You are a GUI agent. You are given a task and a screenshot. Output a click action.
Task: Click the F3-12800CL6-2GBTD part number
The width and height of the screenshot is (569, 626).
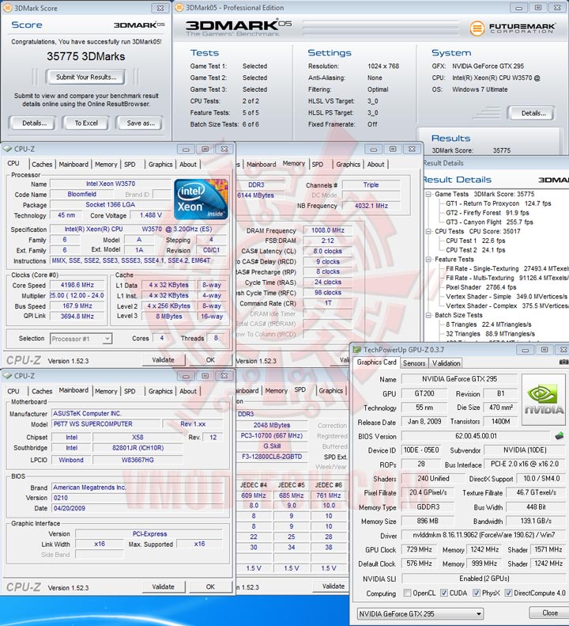(272, 457)
